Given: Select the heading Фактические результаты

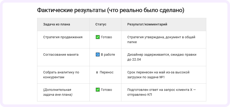Looking at the screenshot, I should coord(111,11).
